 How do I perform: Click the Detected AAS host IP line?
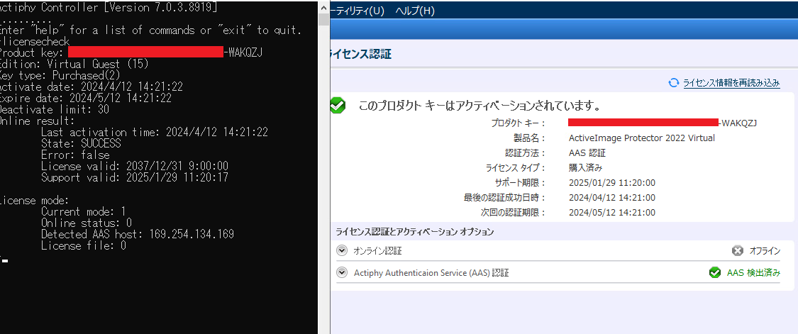[x=138, y=234]
